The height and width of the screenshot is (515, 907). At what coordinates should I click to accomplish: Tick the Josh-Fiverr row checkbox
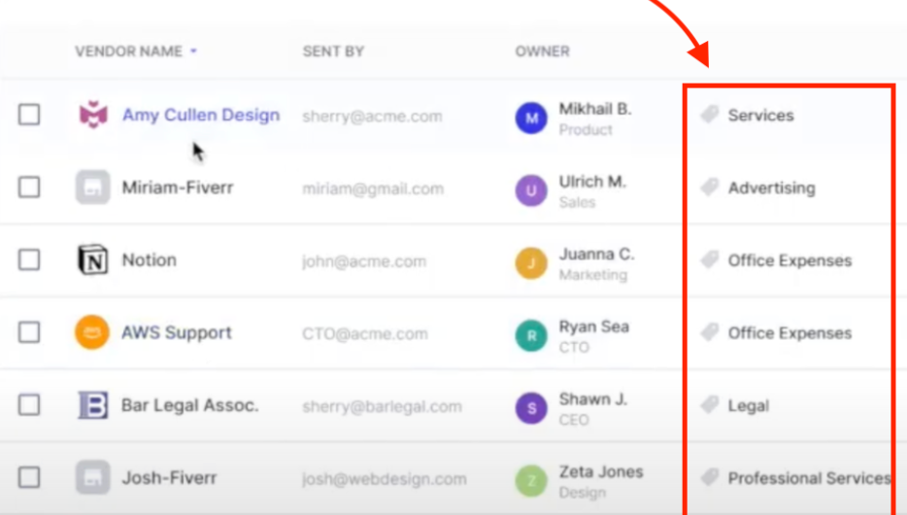pyautogui.click(x=30, y=478)
